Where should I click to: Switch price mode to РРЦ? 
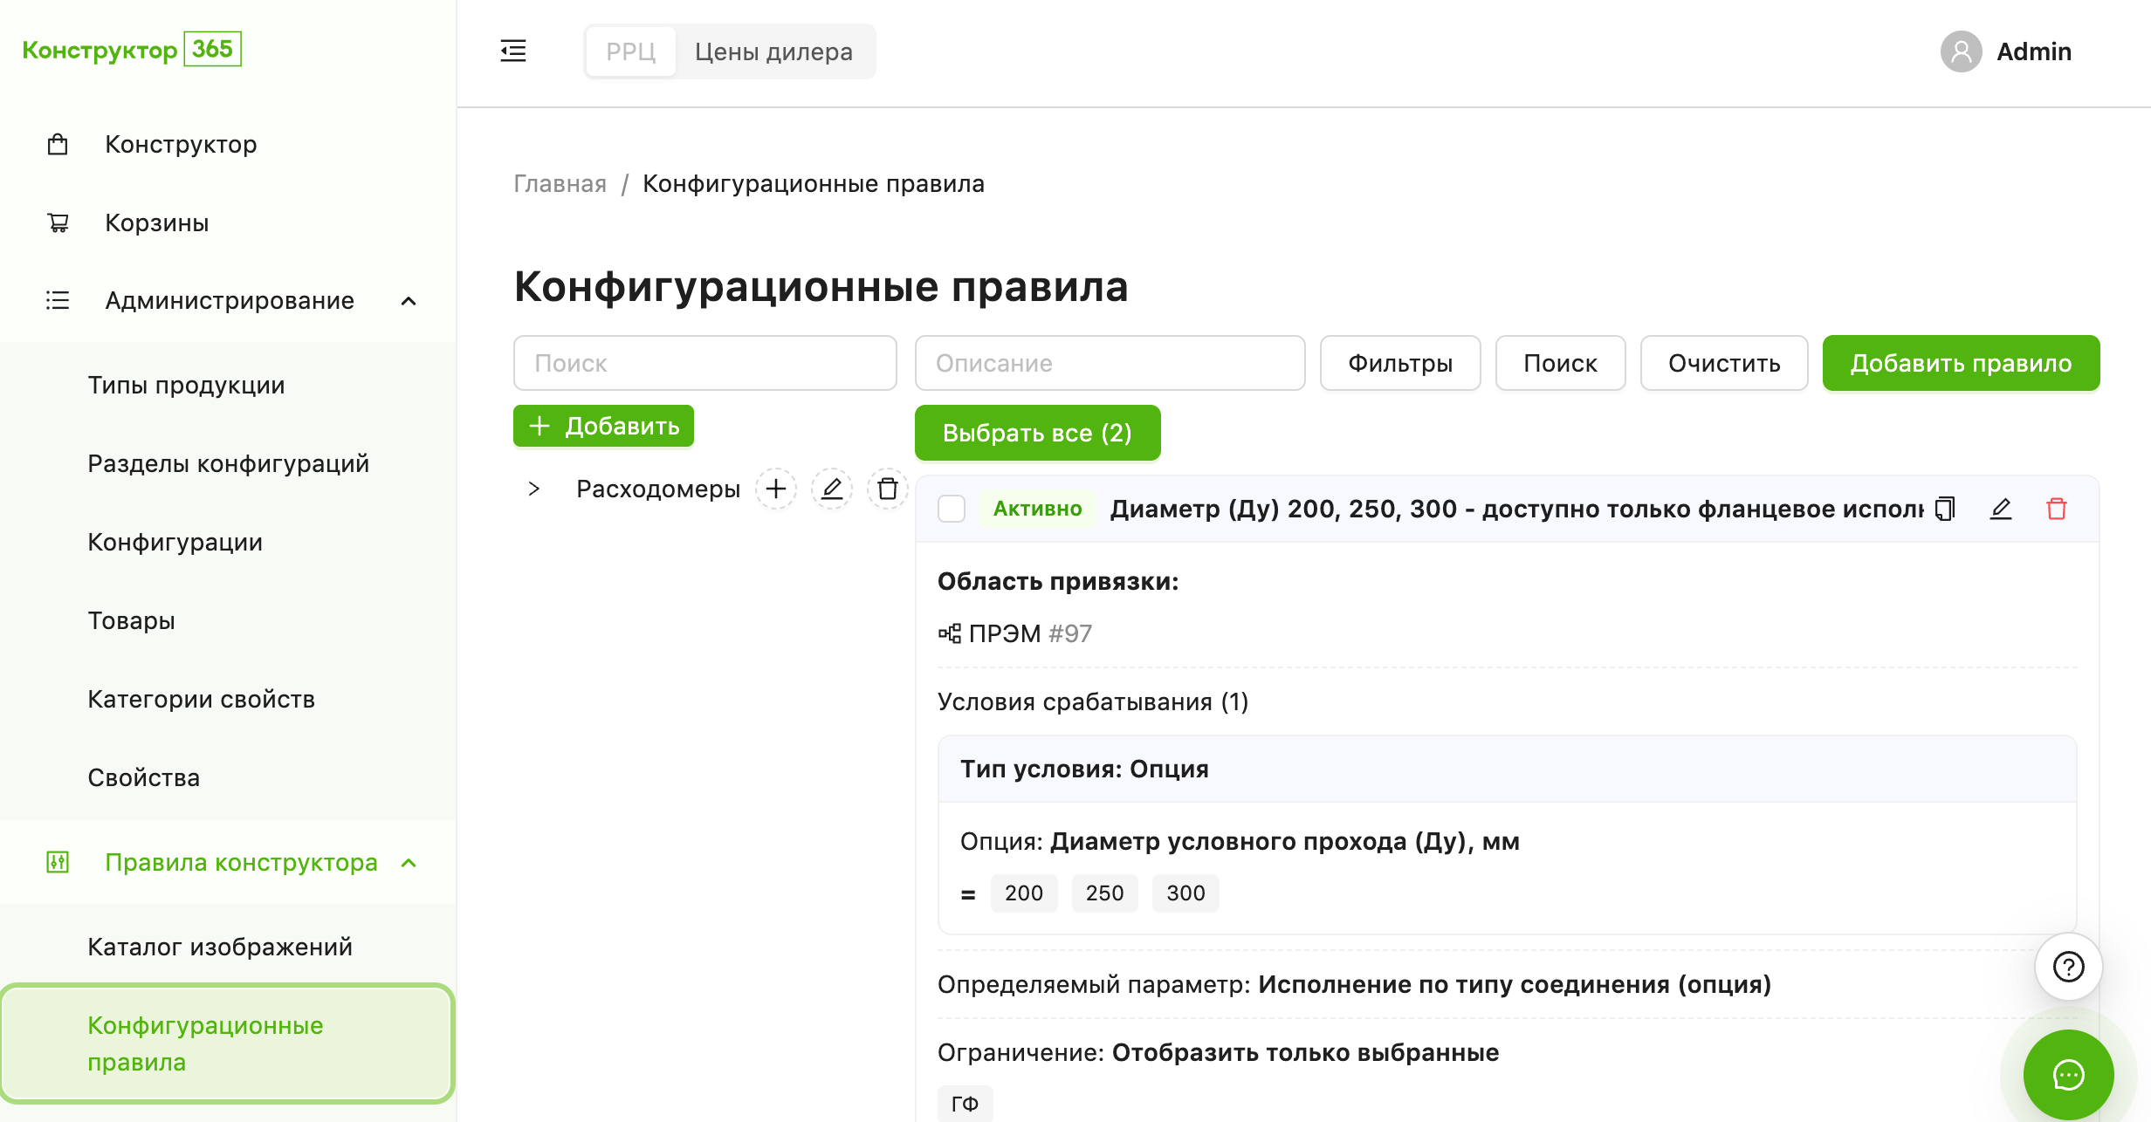coord(631,51)
